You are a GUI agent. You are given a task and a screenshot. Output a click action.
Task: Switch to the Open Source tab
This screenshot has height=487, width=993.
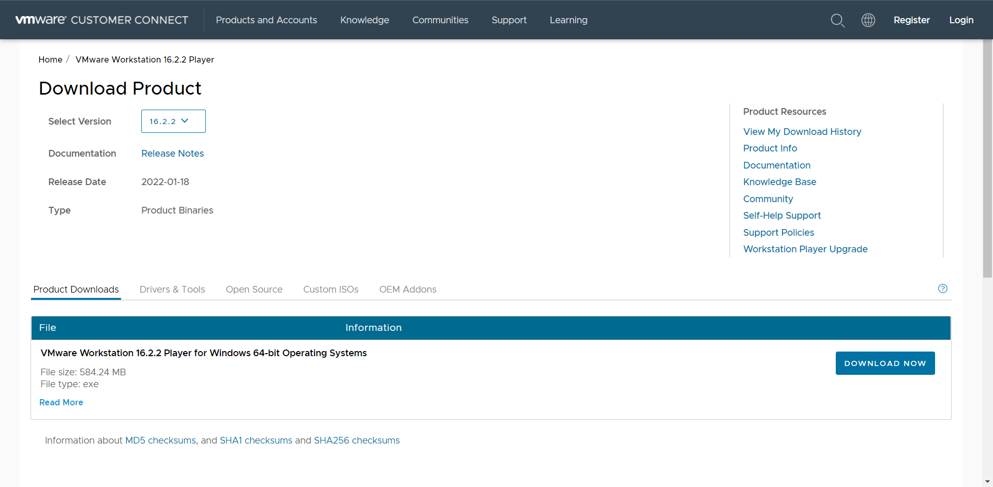pos(254,290)
